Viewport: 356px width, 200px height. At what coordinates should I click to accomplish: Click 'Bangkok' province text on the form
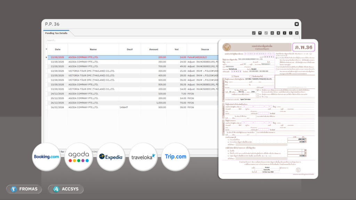point(254,69)
